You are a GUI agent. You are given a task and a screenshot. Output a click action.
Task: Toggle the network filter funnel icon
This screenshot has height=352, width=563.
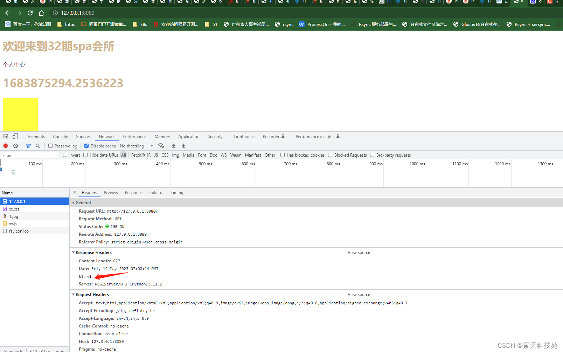[28, 146]
